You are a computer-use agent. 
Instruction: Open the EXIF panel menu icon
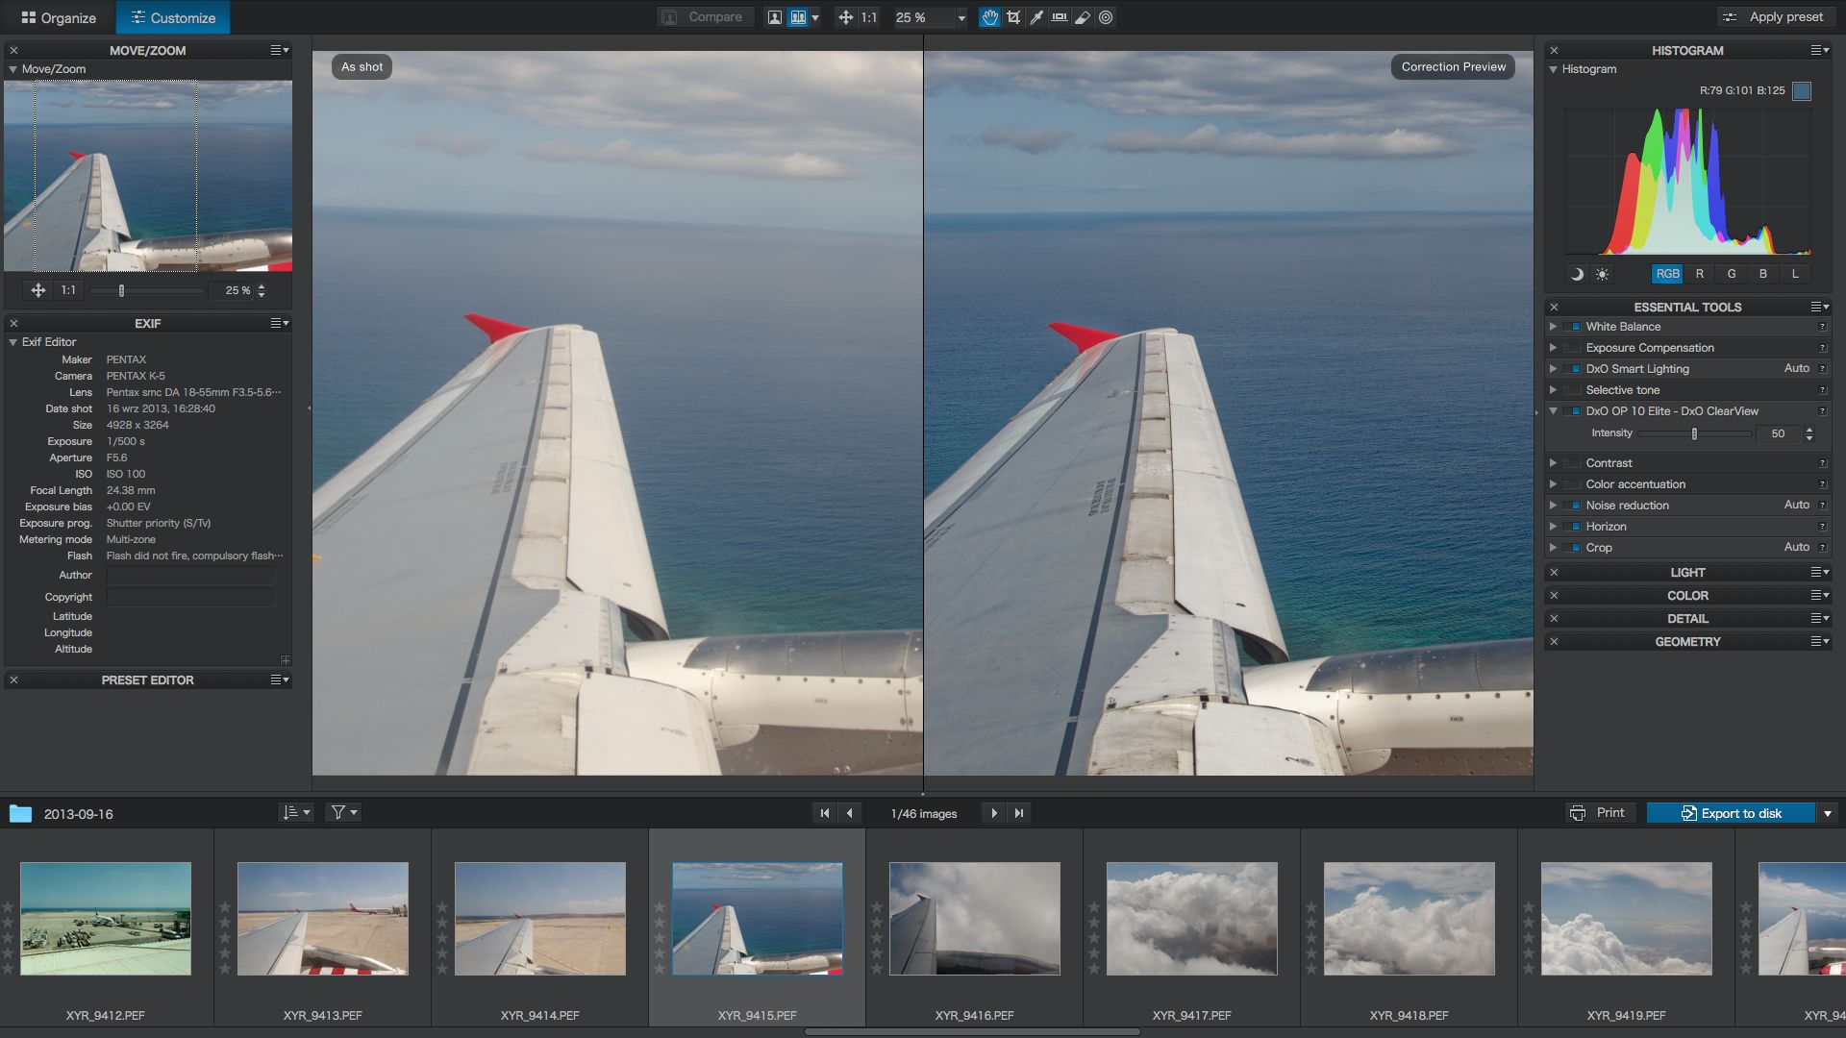pos(279,323)
